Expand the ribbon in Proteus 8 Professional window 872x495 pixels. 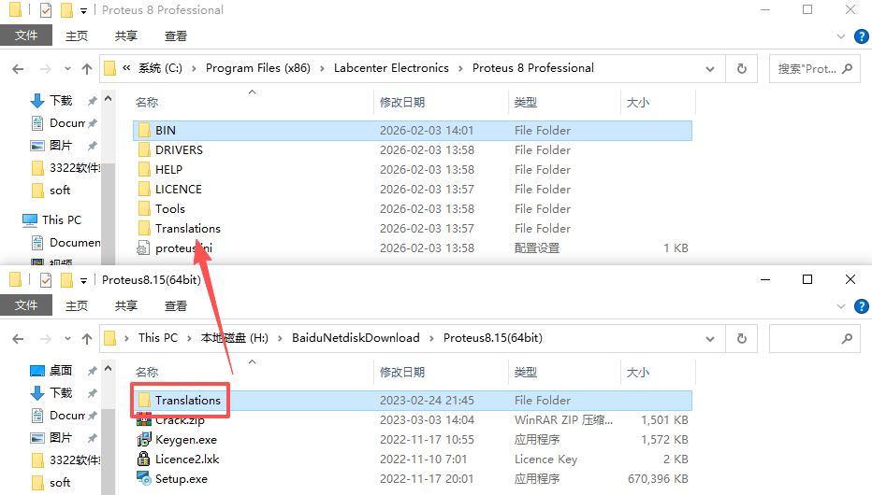pos(841,36)
